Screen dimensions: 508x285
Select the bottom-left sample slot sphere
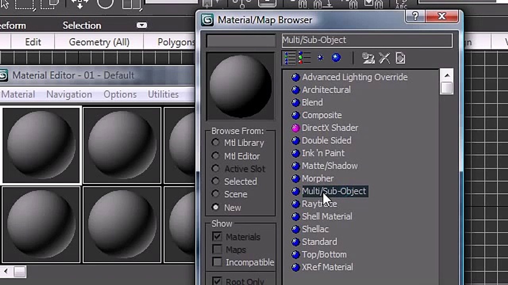pyautogui.click(x=41, y=224)
